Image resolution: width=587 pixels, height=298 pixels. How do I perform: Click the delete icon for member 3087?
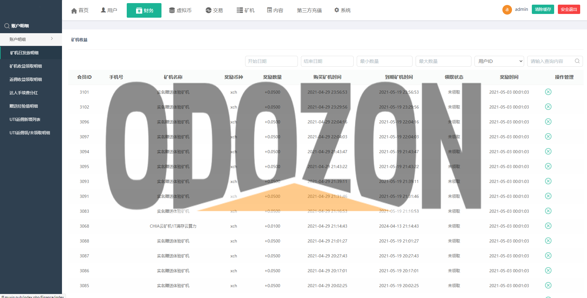click(x=548, y=256)
